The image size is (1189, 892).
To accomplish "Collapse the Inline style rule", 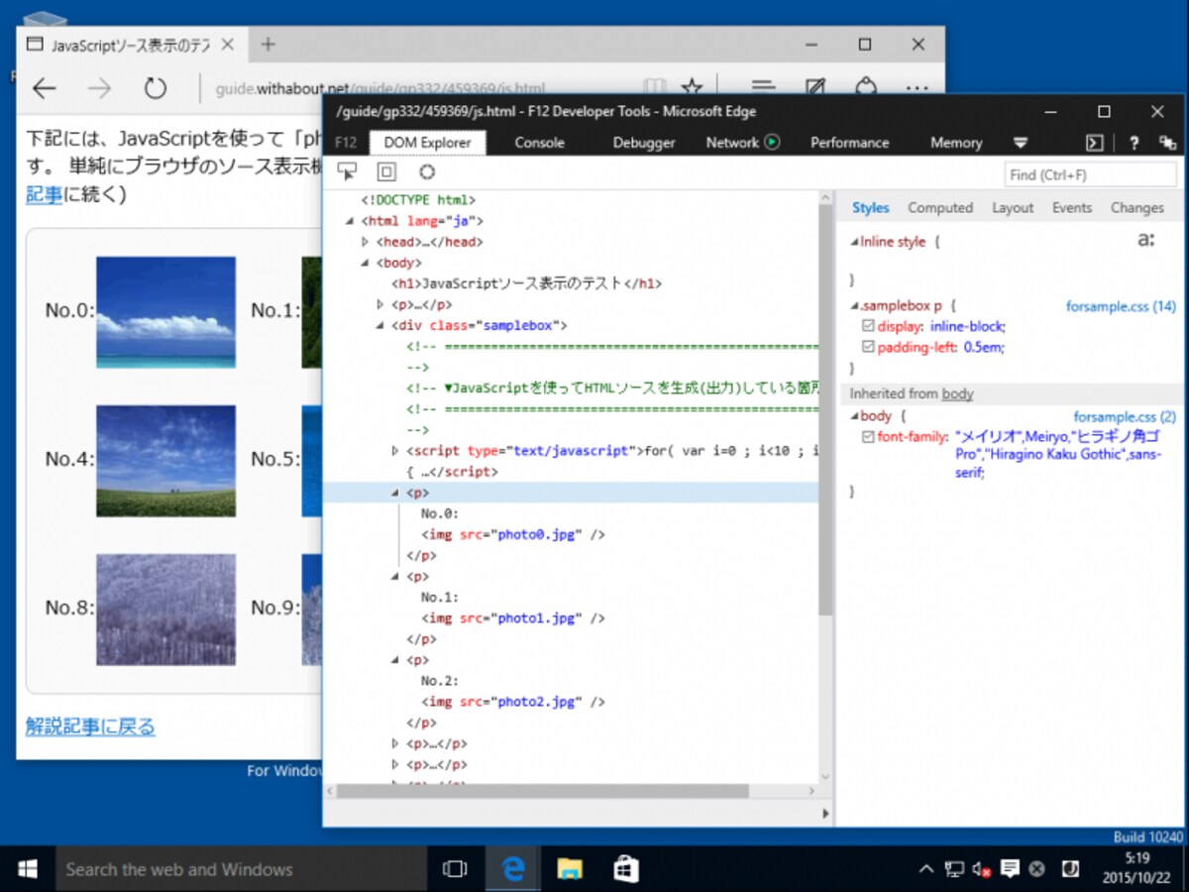I will click(x=855, y=242).
